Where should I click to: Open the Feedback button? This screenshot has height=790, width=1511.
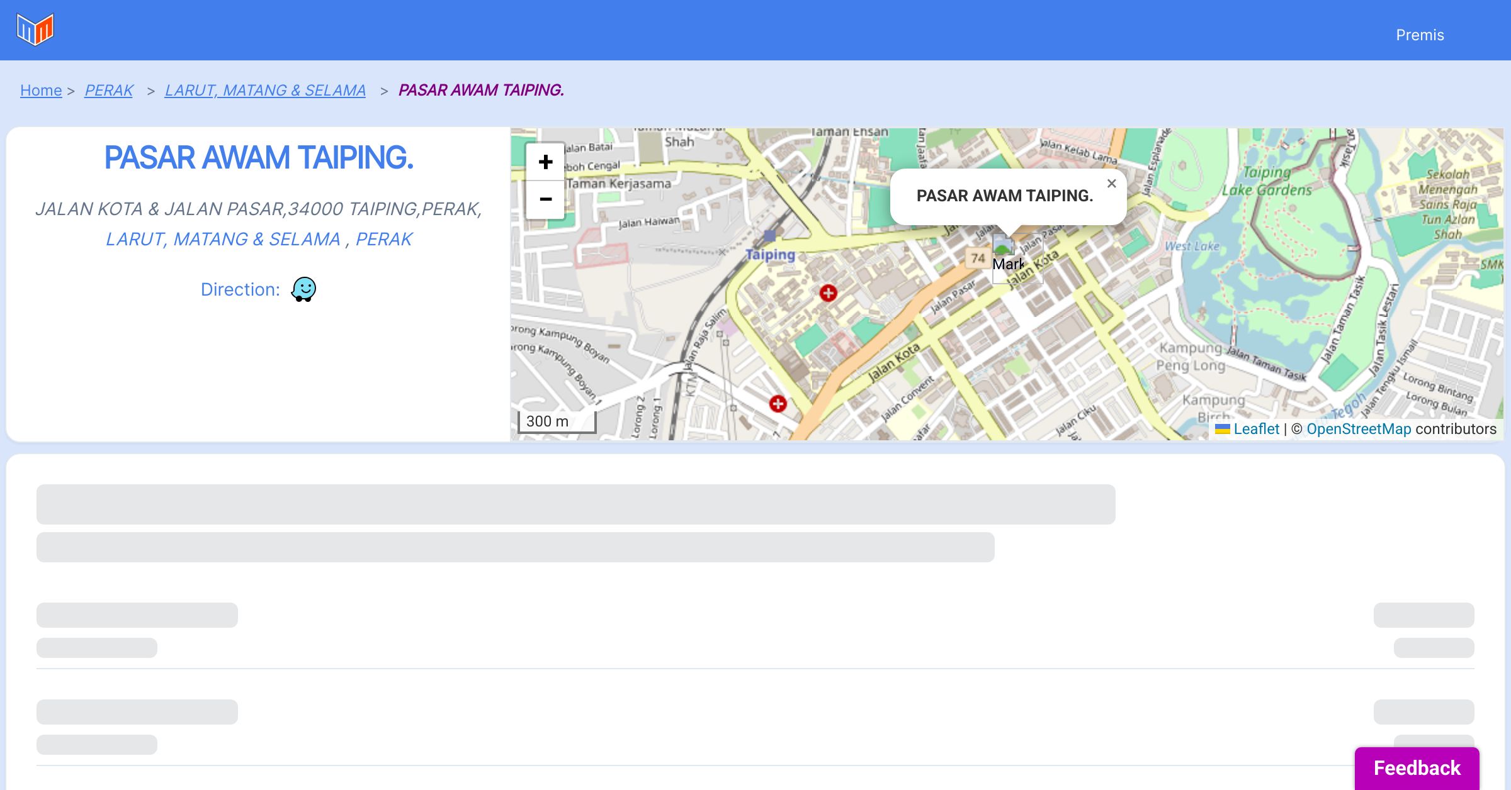coord(1417,768)
